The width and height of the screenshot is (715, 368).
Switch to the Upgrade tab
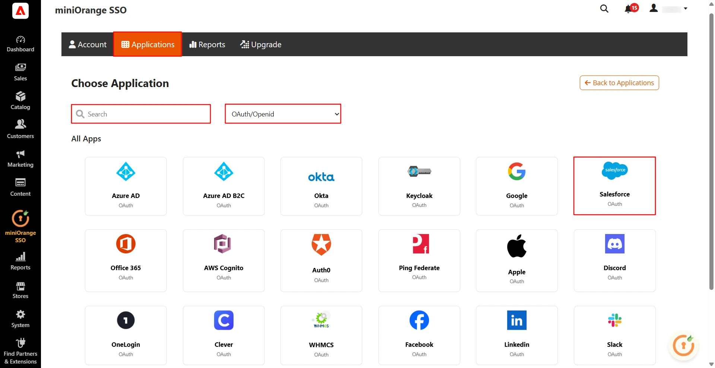261,44
